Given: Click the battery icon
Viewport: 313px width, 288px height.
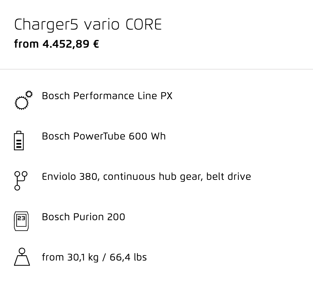Looking at the screenshot, I should [19, 141].
